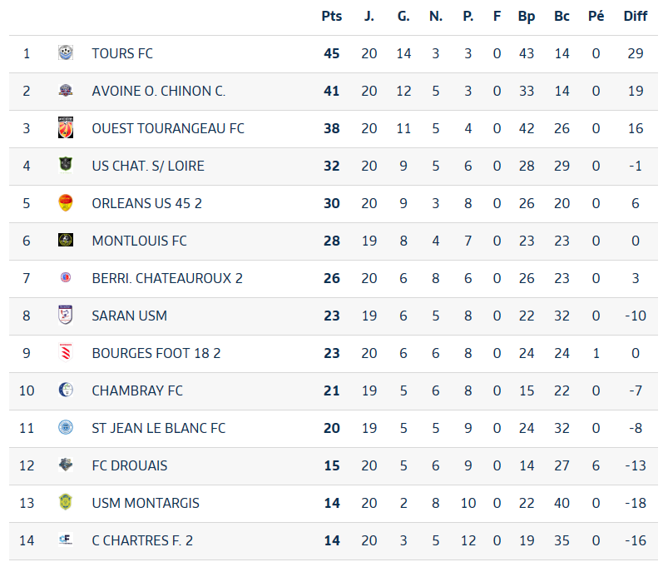Select the Ouest Tourangeau FC badge
The width and height of the screenshot is (663, 567).
66,127
